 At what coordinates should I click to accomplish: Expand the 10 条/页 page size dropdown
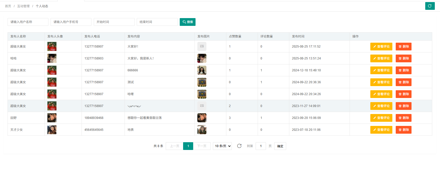pyautogui.click(x=222, y=146)
